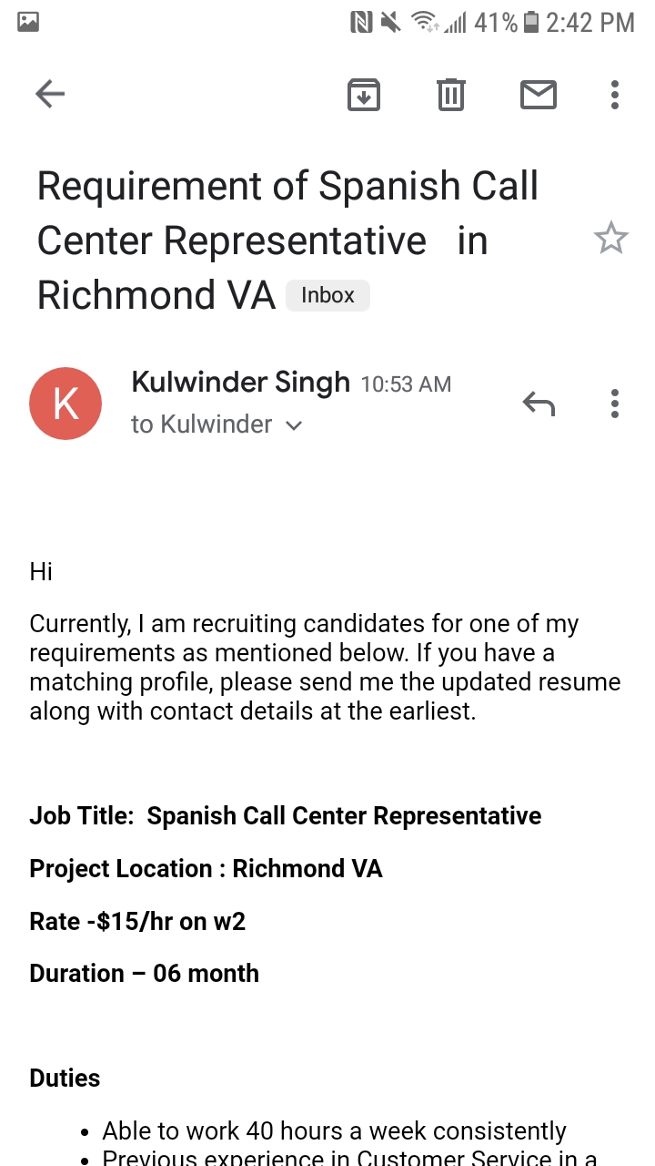The image size is (655, 1166).
Task: Go back with the arrow icon
Action: 50,94
